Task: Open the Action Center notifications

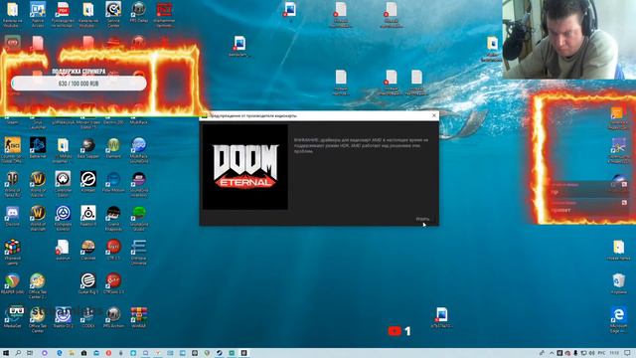Action: pyautogui.click(x=627, y=353)
